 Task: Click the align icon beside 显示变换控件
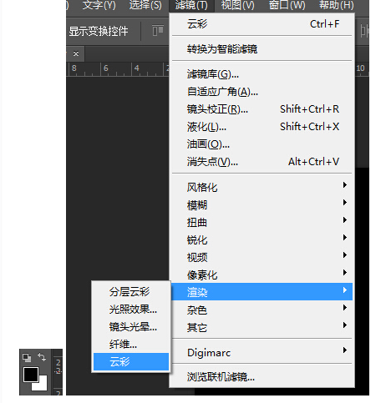tap(158, 30)
